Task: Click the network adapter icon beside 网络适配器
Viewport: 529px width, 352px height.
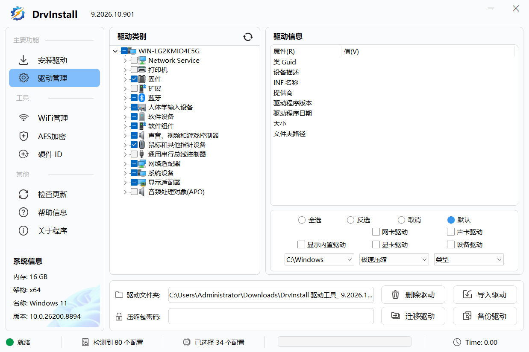Action: point(142,163)
